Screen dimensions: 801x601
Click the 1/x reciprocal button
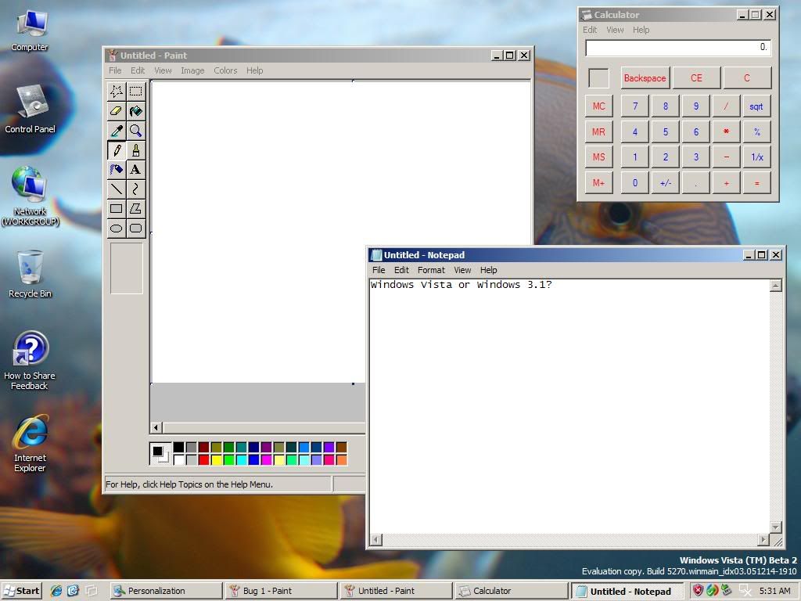point(756,157)
